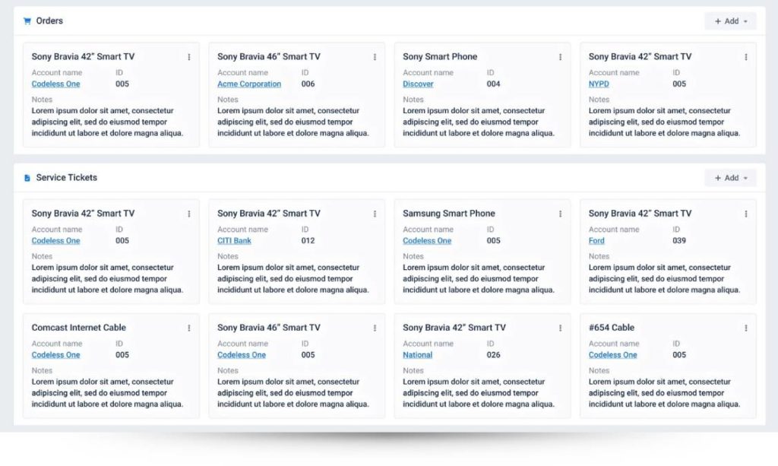Image resolution: width=778 pixels, height=466 pixels.
Task: Open options menu on #654 Cable ticket
Action: click(746, 328)
